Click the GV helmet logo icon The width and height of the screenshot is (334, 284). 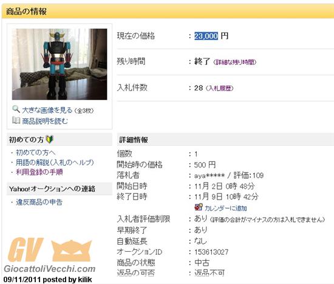(72, 251)
